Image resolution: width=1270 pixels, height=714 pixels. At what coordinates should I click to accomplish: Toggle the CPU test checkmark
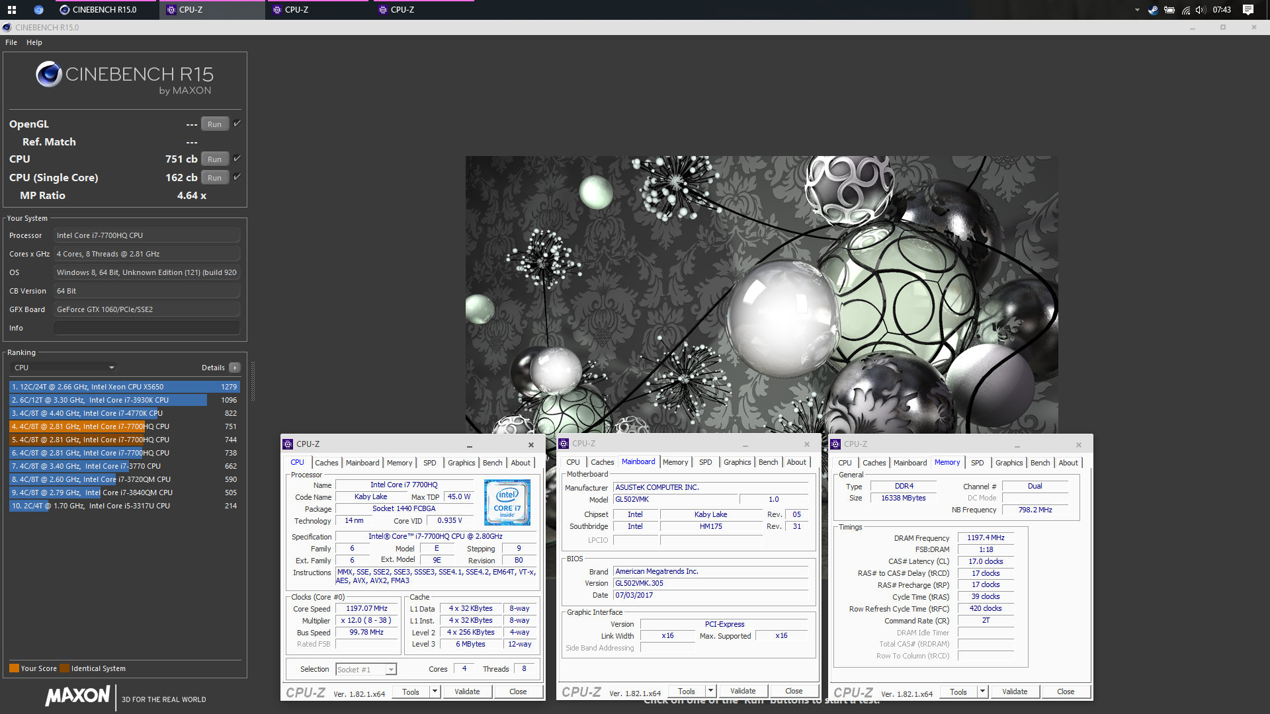[237, 159]
